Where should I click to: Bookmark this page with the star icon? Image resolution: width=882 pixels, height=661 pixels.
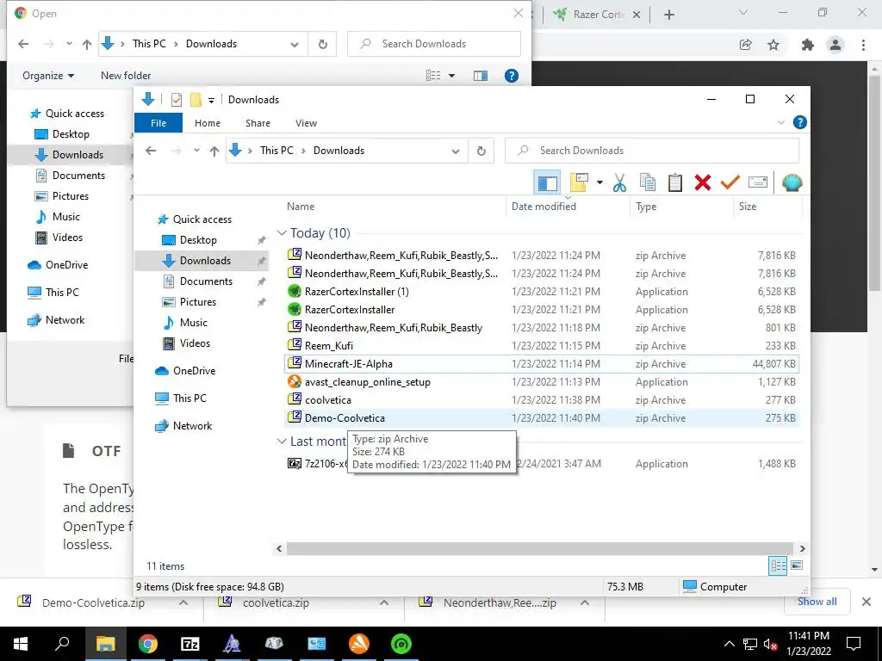coord(773,45)
